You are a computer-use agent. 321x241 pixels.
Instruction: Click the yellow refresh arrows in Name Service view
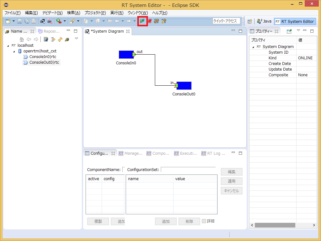[60, 39]
